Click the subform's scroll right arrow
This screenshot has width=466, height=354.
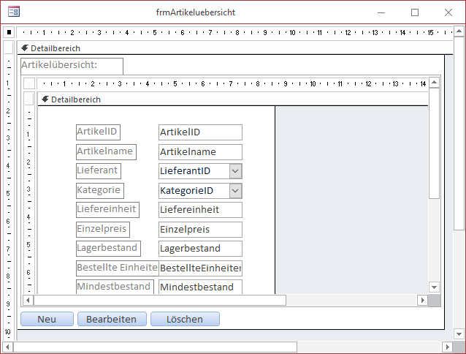pyautogui.click(x=422, y=300)
